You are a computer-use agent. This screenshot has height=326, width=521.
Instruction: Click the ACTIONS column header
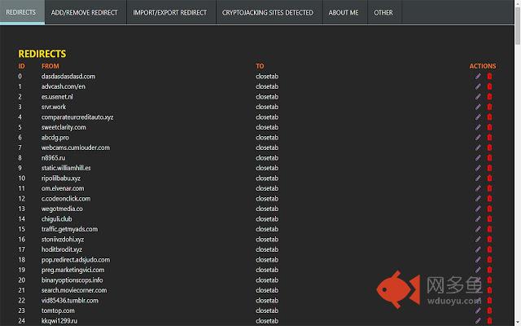coord(483,66)
